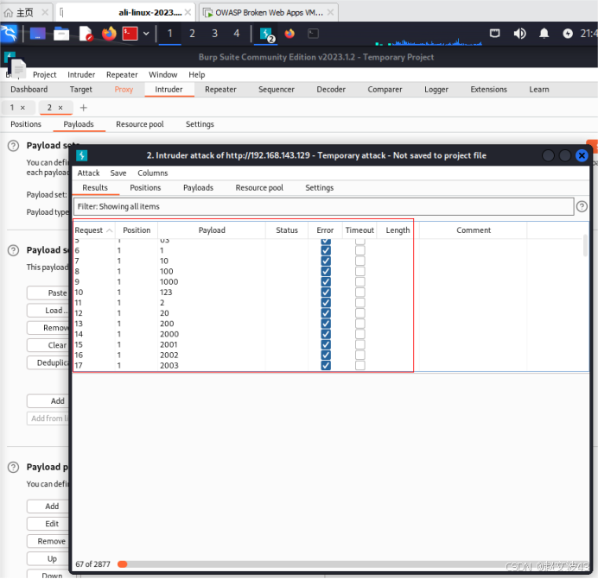Switch to the Decoder tab
The height and width of the screenshot is (579, 598).
pos(331,90)
